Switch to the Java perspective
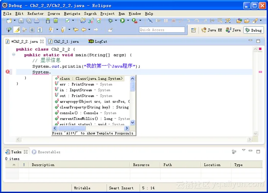The height and width of the screenshot is (193, 268). click(234, 30)
